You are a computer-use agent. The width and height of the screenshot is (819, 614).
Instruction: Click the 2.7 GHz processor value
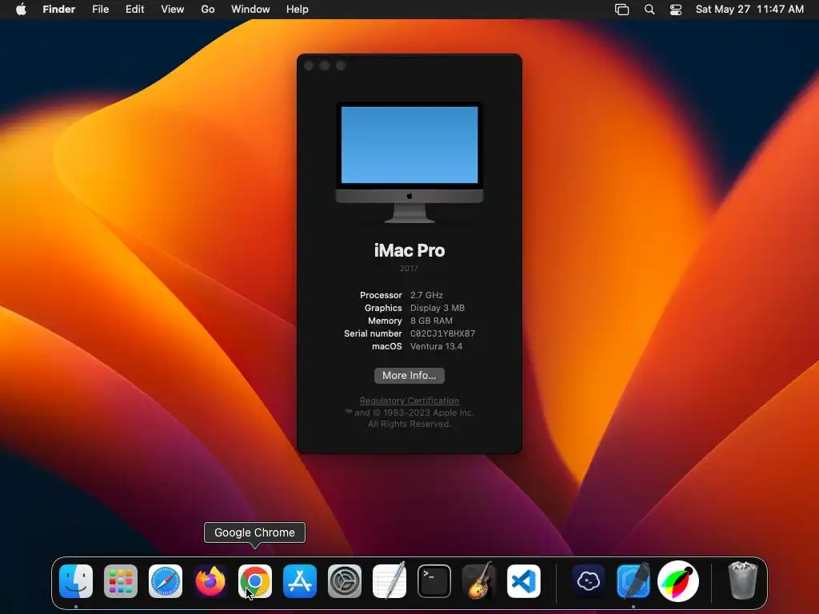(426, 295)
